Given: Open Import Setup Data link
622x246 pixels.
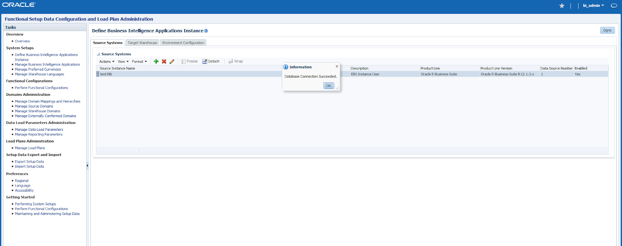Looking at the screenshot, I should [29, 166].
